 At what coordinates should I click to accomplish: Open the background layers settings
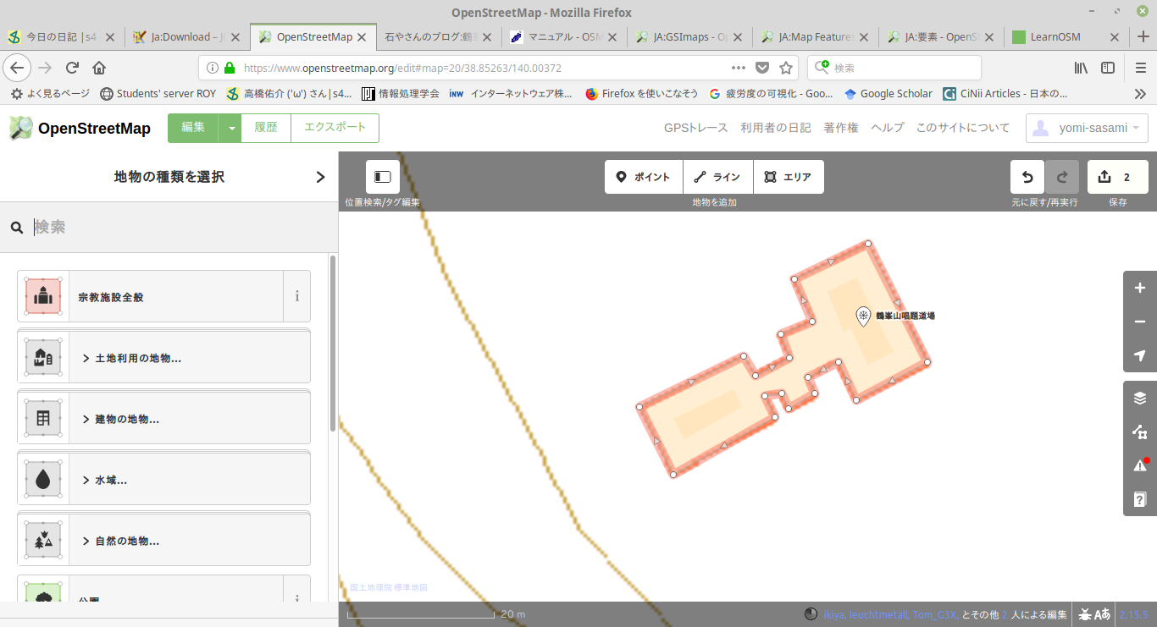[x=1139, y=399]
